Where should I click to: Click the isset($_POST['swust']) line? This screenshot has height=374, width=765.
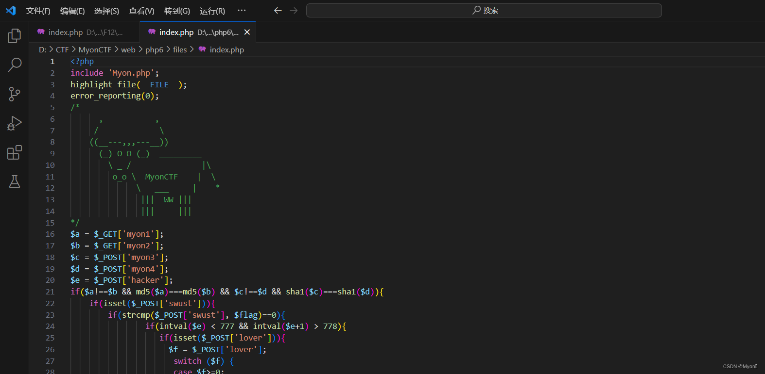click(152, 303)
